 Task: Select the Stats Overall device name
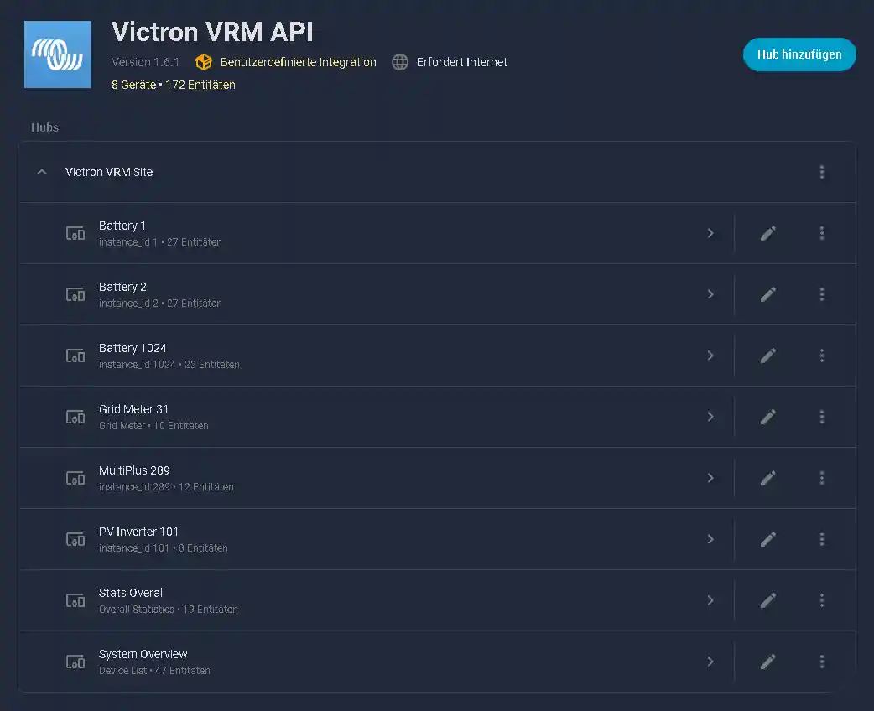132,594
